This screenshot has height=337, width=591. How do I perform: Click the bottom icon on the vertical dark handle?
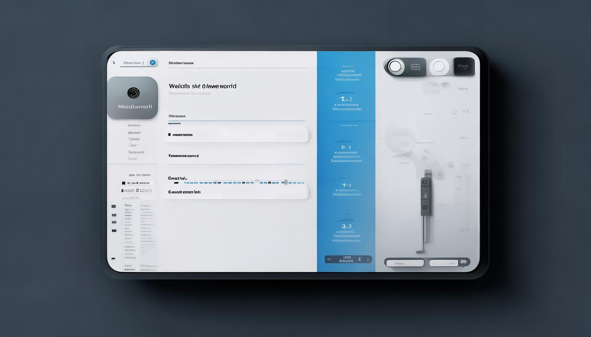click(425, 207)
